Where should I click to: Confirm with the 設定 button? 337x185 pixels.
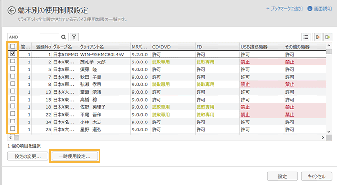click(x=282, y=176)
